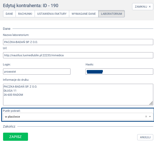This screenshot has height=152, width=154.
Task: Select the WYMAGANE DANE tab
Action: click(x=84, y=14)
